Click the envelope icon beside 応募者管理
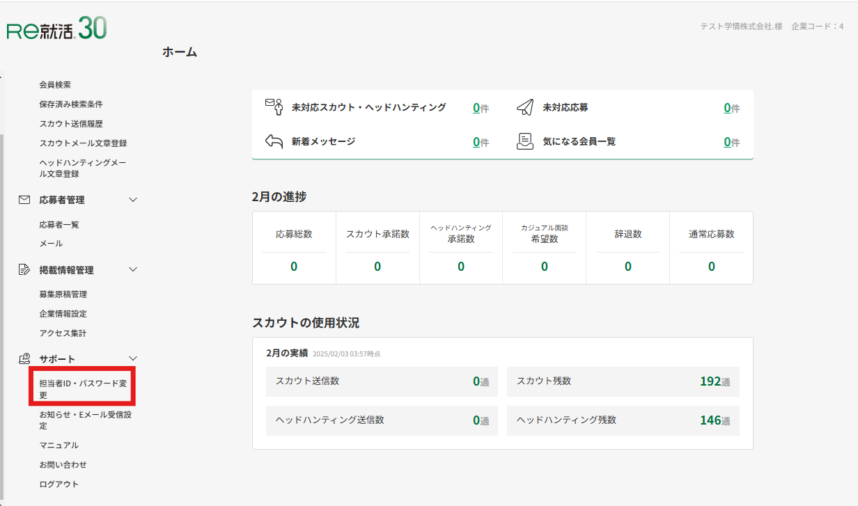 (24, 200)
